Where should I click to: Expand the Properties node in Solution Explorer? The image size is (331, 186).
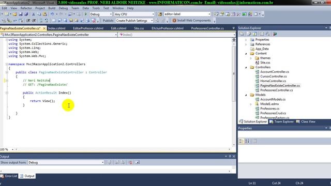tap(246, 40)
